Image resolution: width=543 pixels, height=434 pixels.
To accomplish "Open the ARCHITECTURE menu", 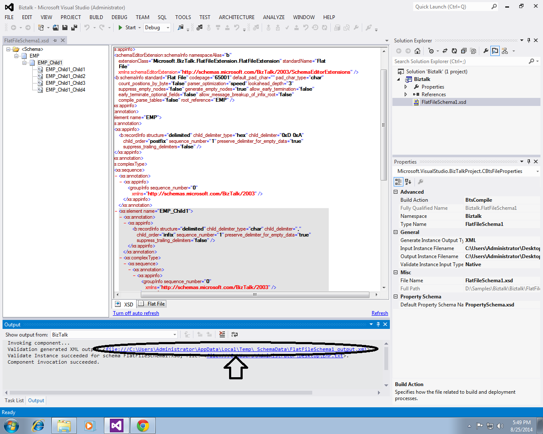I will (x=236, y=17).
